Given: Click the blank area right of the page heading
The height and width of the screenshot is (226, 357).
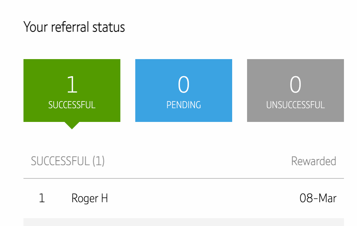Looking at the screenshot, I should click(238, 27).
